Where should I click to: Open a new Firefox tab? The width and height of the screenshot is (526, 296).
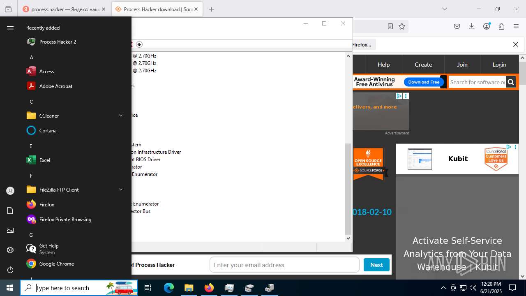coord(211,9)
